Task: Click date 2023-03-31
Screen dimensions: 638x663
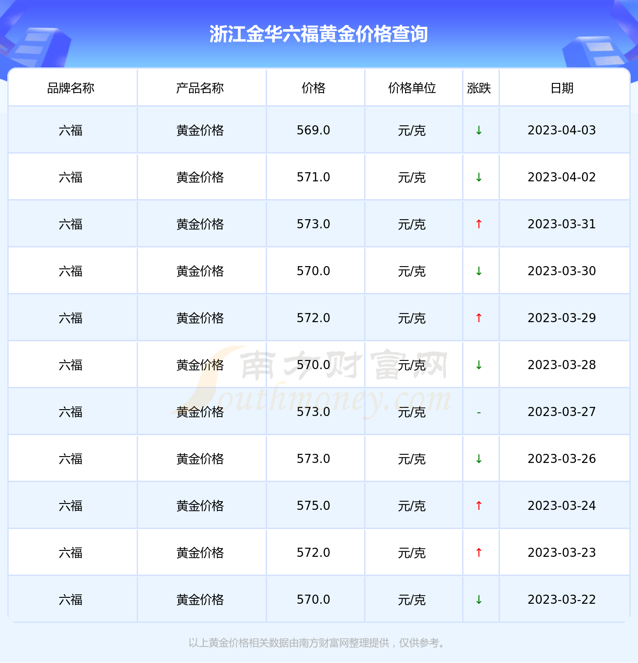Action: click(x=562, y=224)
